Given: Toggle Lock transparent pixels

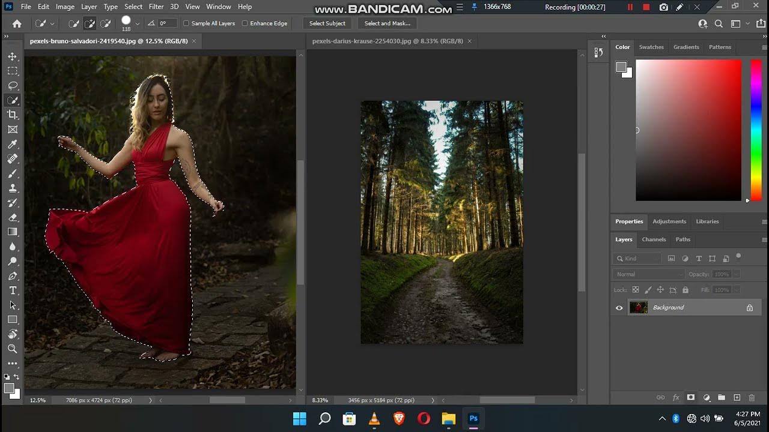Looking at the screenshot, I should pos(636,290).
